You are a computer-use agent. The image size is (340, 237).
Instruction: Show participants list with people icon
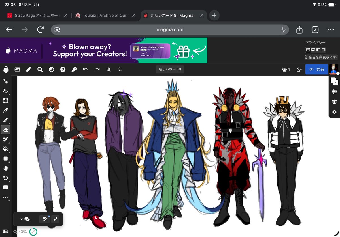tap(286, 69)
